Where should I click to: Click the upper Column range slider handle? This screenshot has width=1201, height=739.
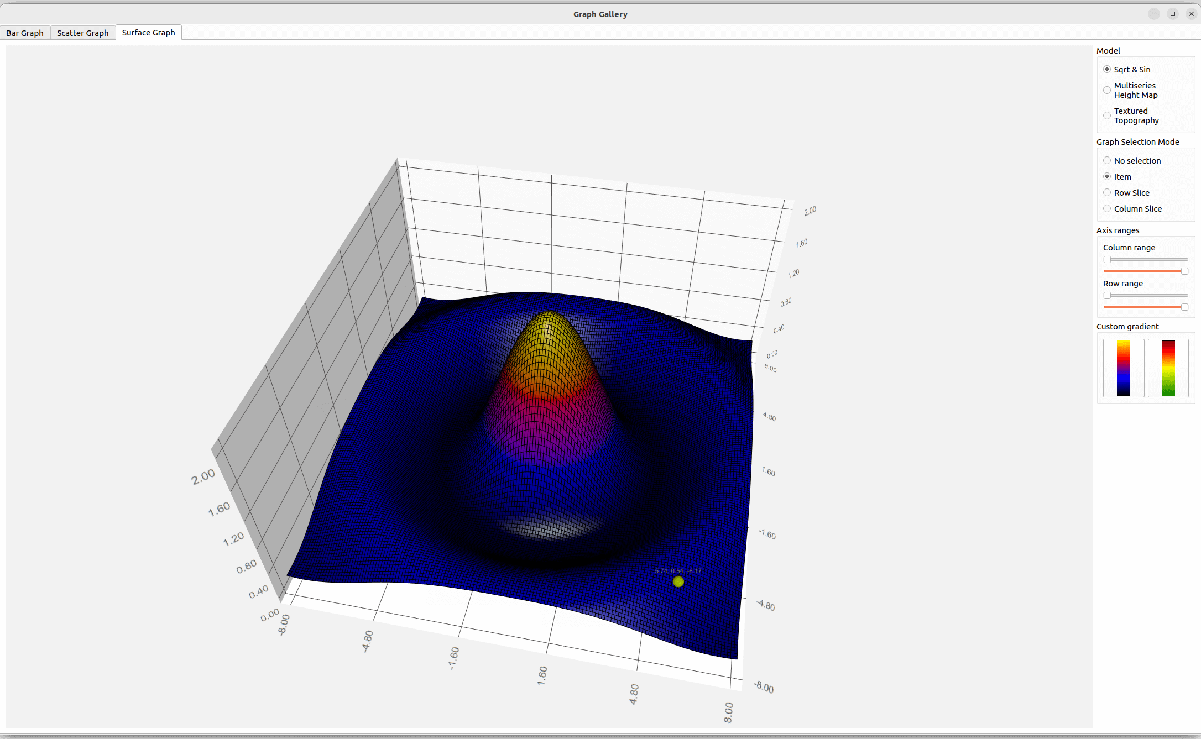pos(1107,260)
